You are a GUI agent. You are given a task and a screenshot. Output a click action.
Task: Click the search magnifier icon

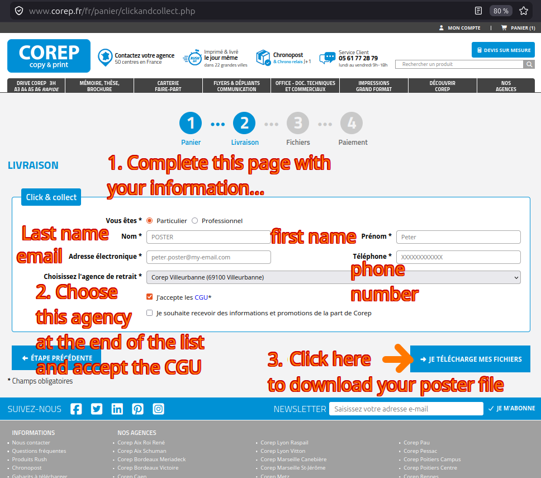529,64
